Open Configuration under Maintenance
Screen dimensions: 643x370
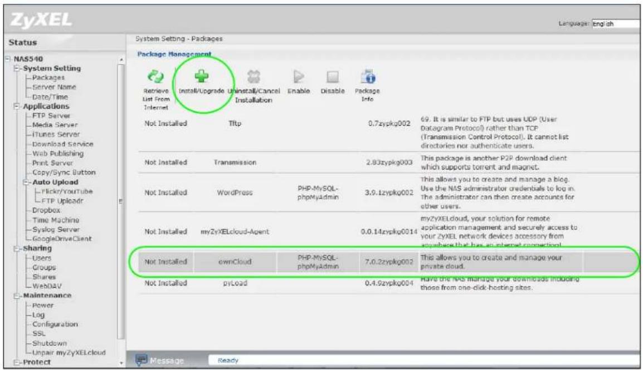pos(55,324)
